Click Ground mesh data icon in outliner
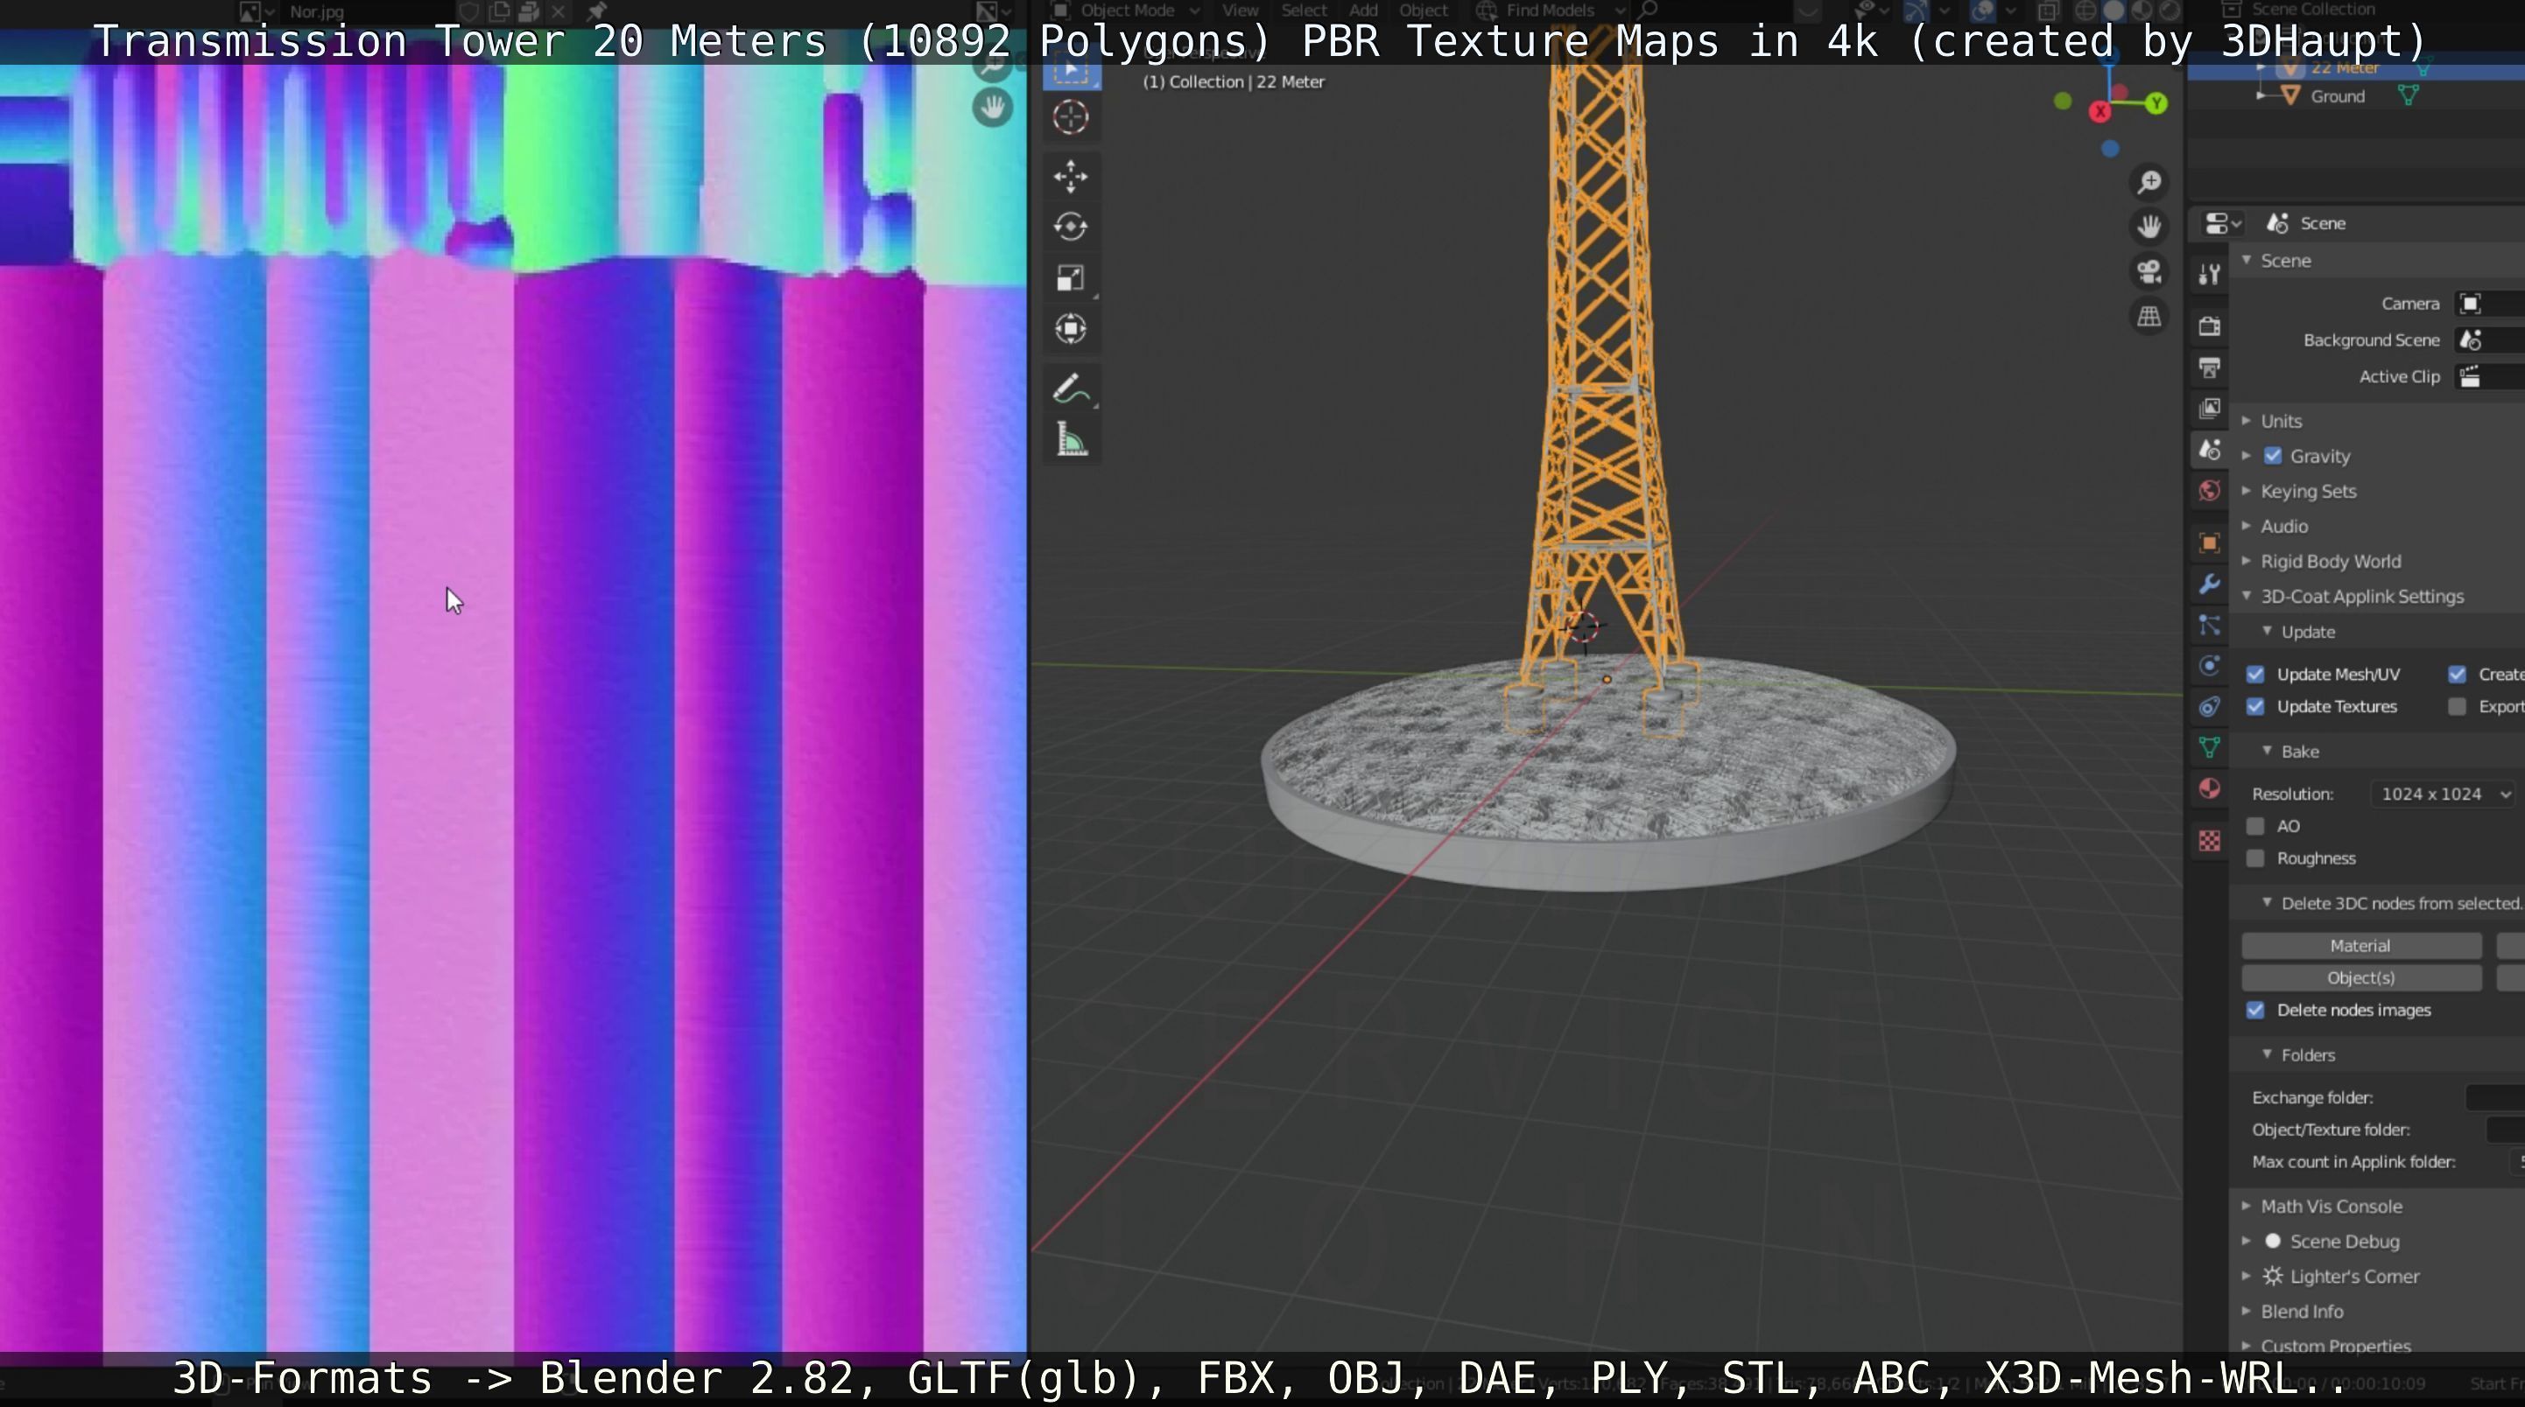 pos(2409,96)
